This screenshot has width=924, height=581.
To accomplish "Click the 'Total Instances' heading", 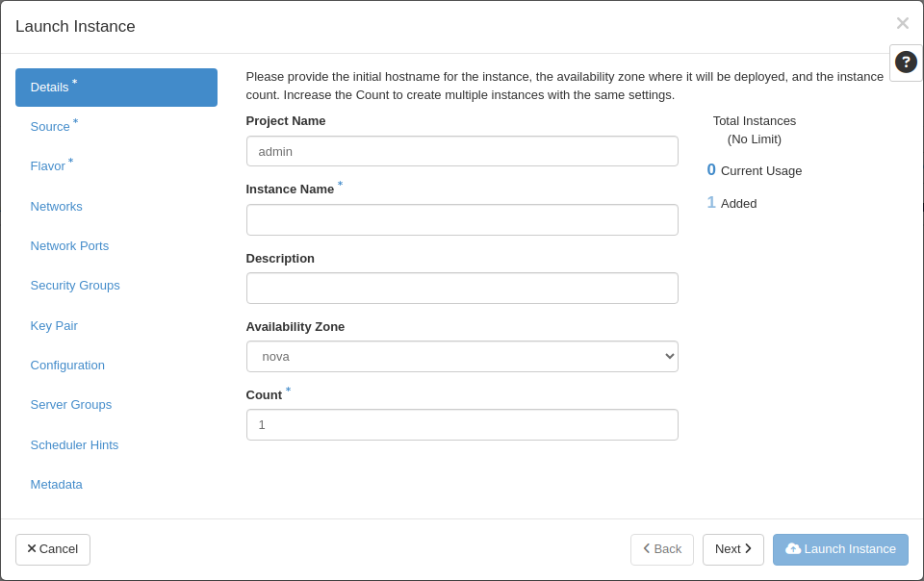I will coord(755,120).
